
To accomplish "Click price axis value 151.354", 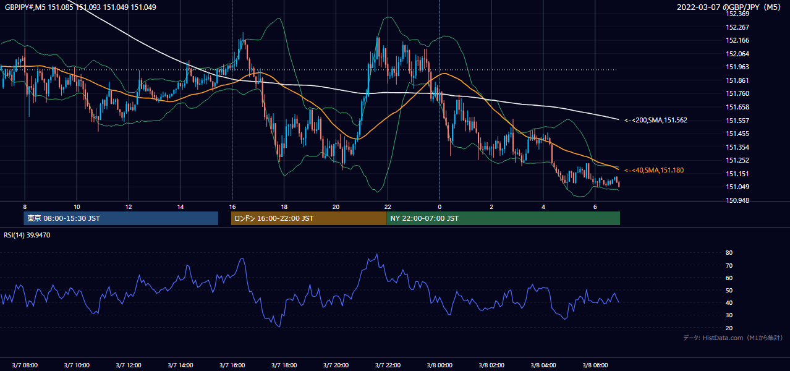I will 737,147.
